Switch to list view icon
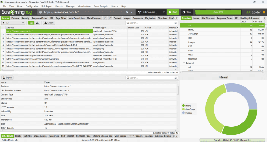This screenshot has width=267, height=142. [x=31, y=23]
